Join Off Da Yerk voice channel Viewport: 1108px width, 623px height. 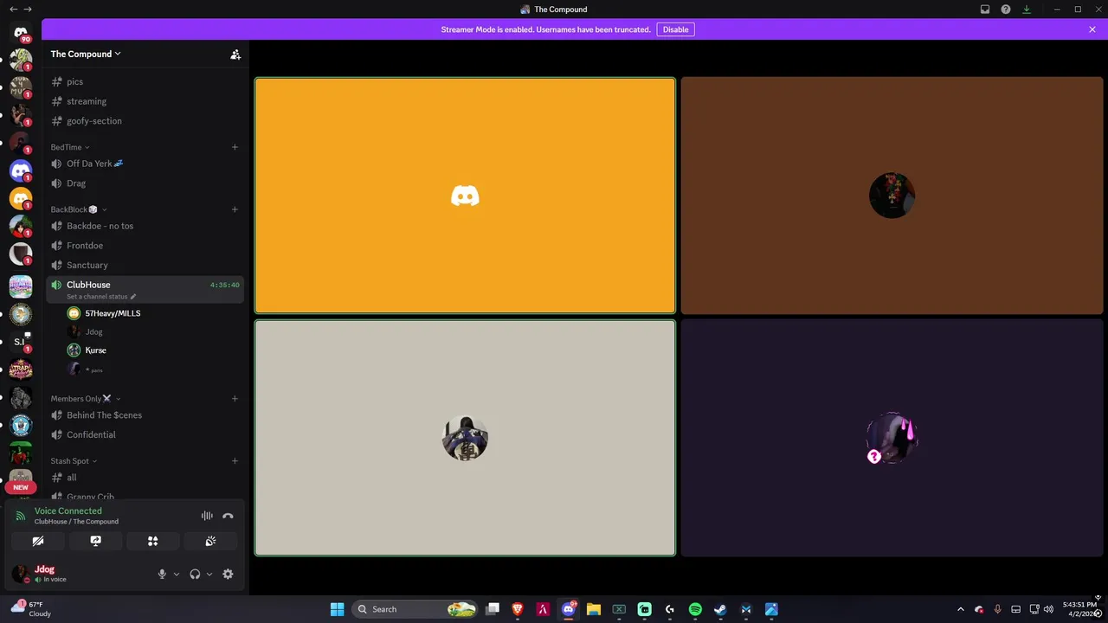(x=144, y=164)
